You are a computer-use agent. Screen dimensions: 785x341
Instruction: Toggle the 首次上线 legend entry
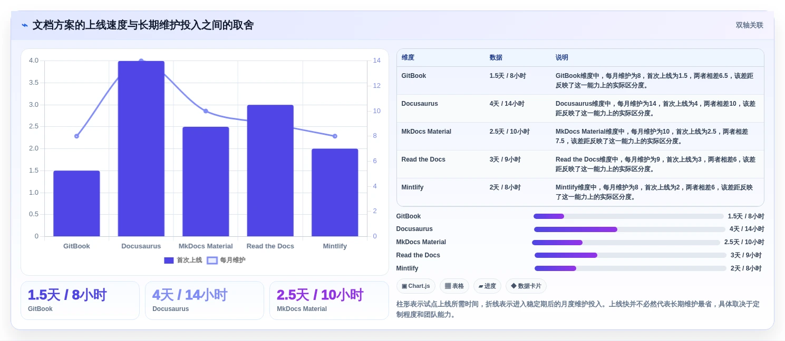tap(183, 260)
